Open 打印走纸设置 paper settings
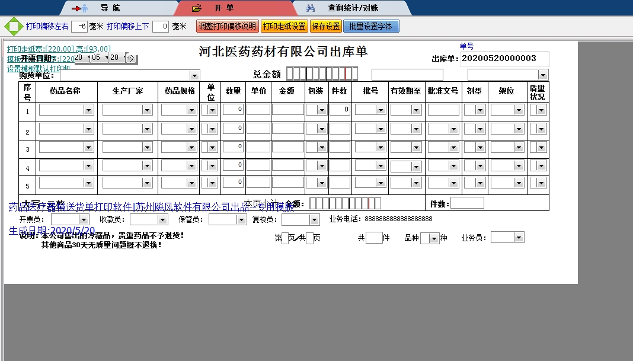Viewport: 633px width, 361px height. [x=284, y=27]
